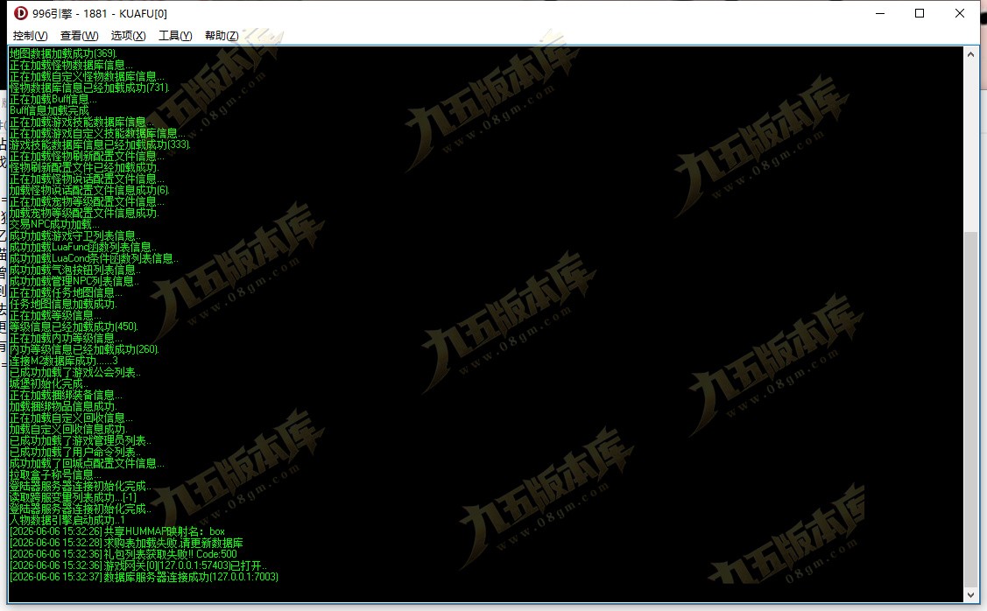
Task: Select log line 游戏技能数据库信息已经加载成功(333)
Action: 100,144
